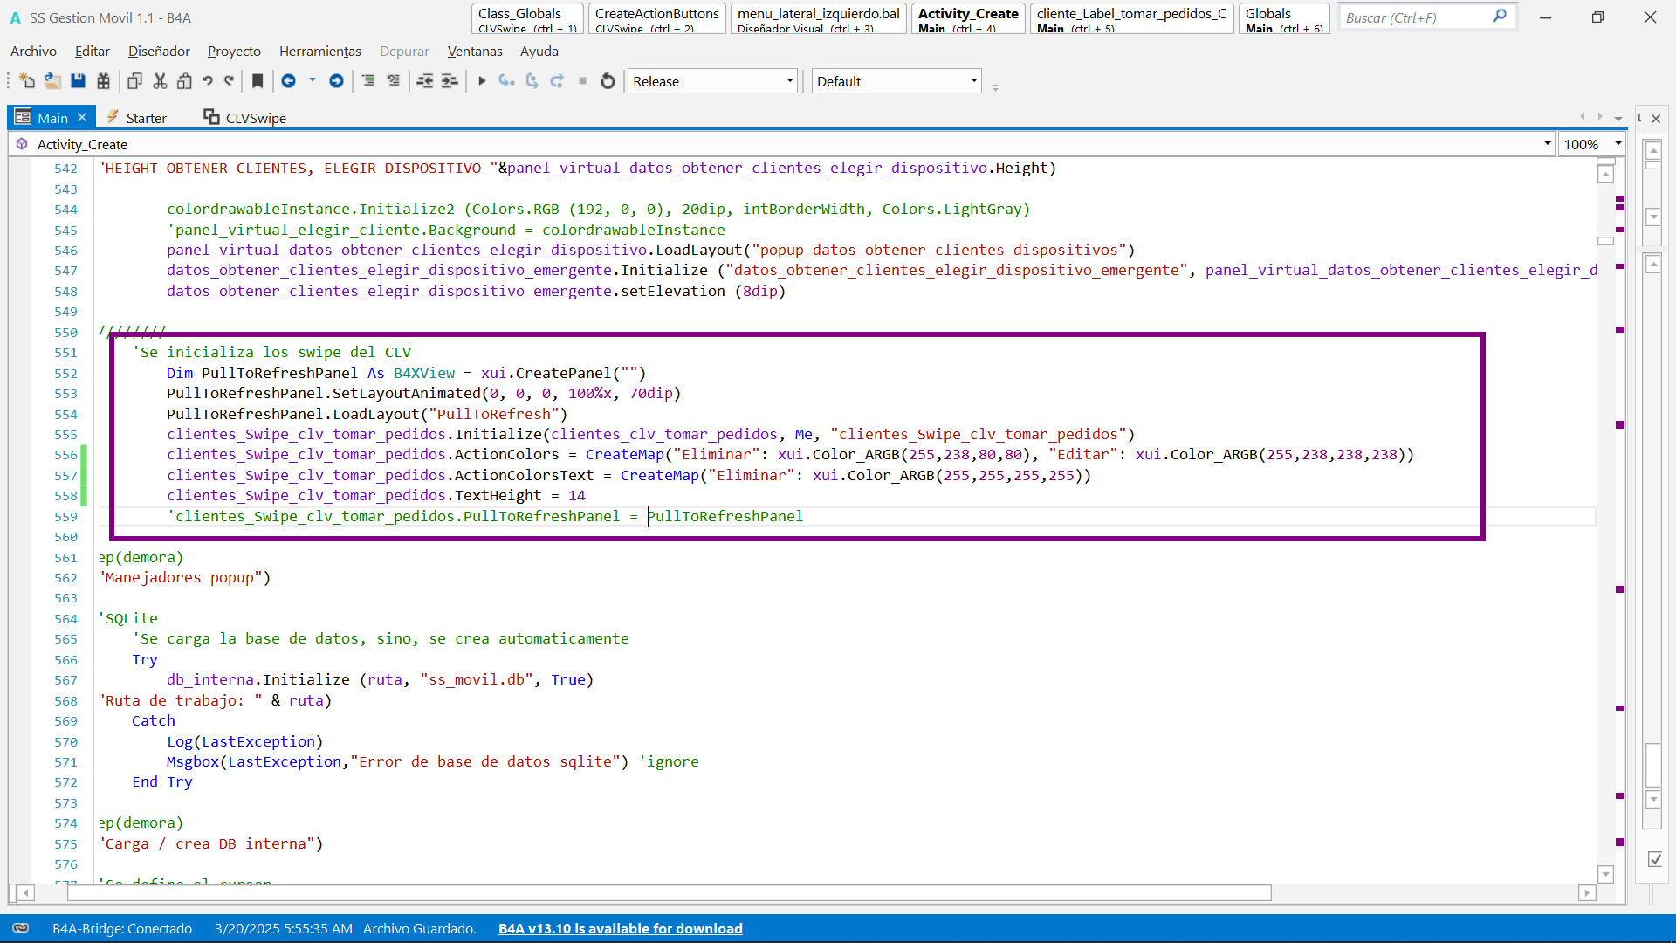Click the Open folder toolbar icon
This screenshot has height=943, width=1676.
(52, 81)
